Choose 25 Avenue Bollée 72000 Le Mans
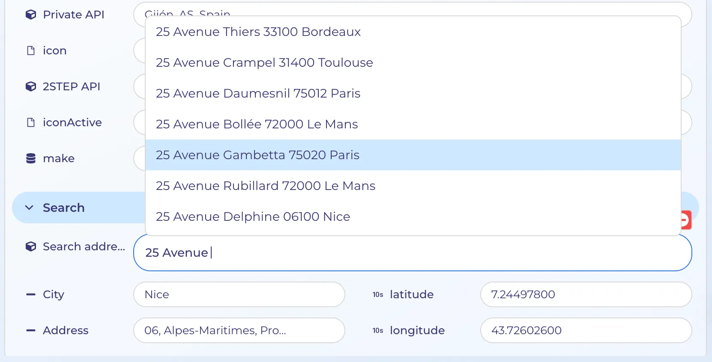The height and width of the screenshot is (362, 712). [413, 124]
